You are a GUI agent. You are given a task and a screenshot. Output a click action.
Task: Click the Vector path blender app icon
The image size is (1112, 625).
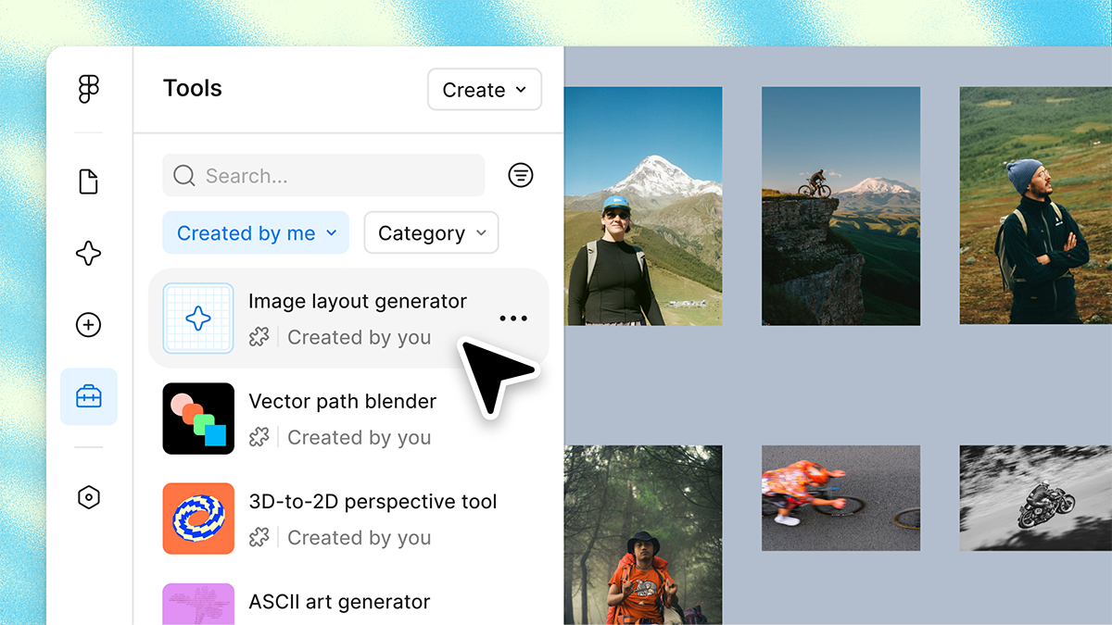click(x=198, y=419)
